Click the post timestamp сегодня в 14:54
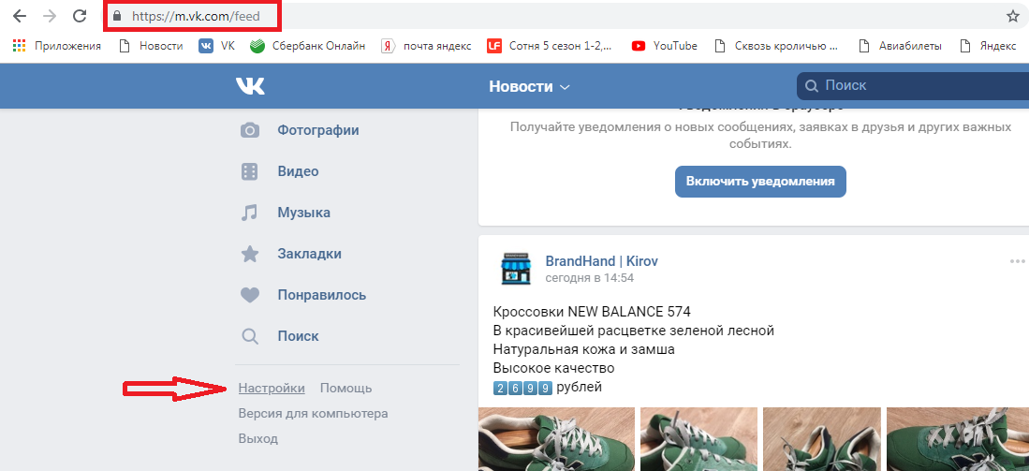Viewport: 1029px width, 471px height. click(x=589, y=278)
